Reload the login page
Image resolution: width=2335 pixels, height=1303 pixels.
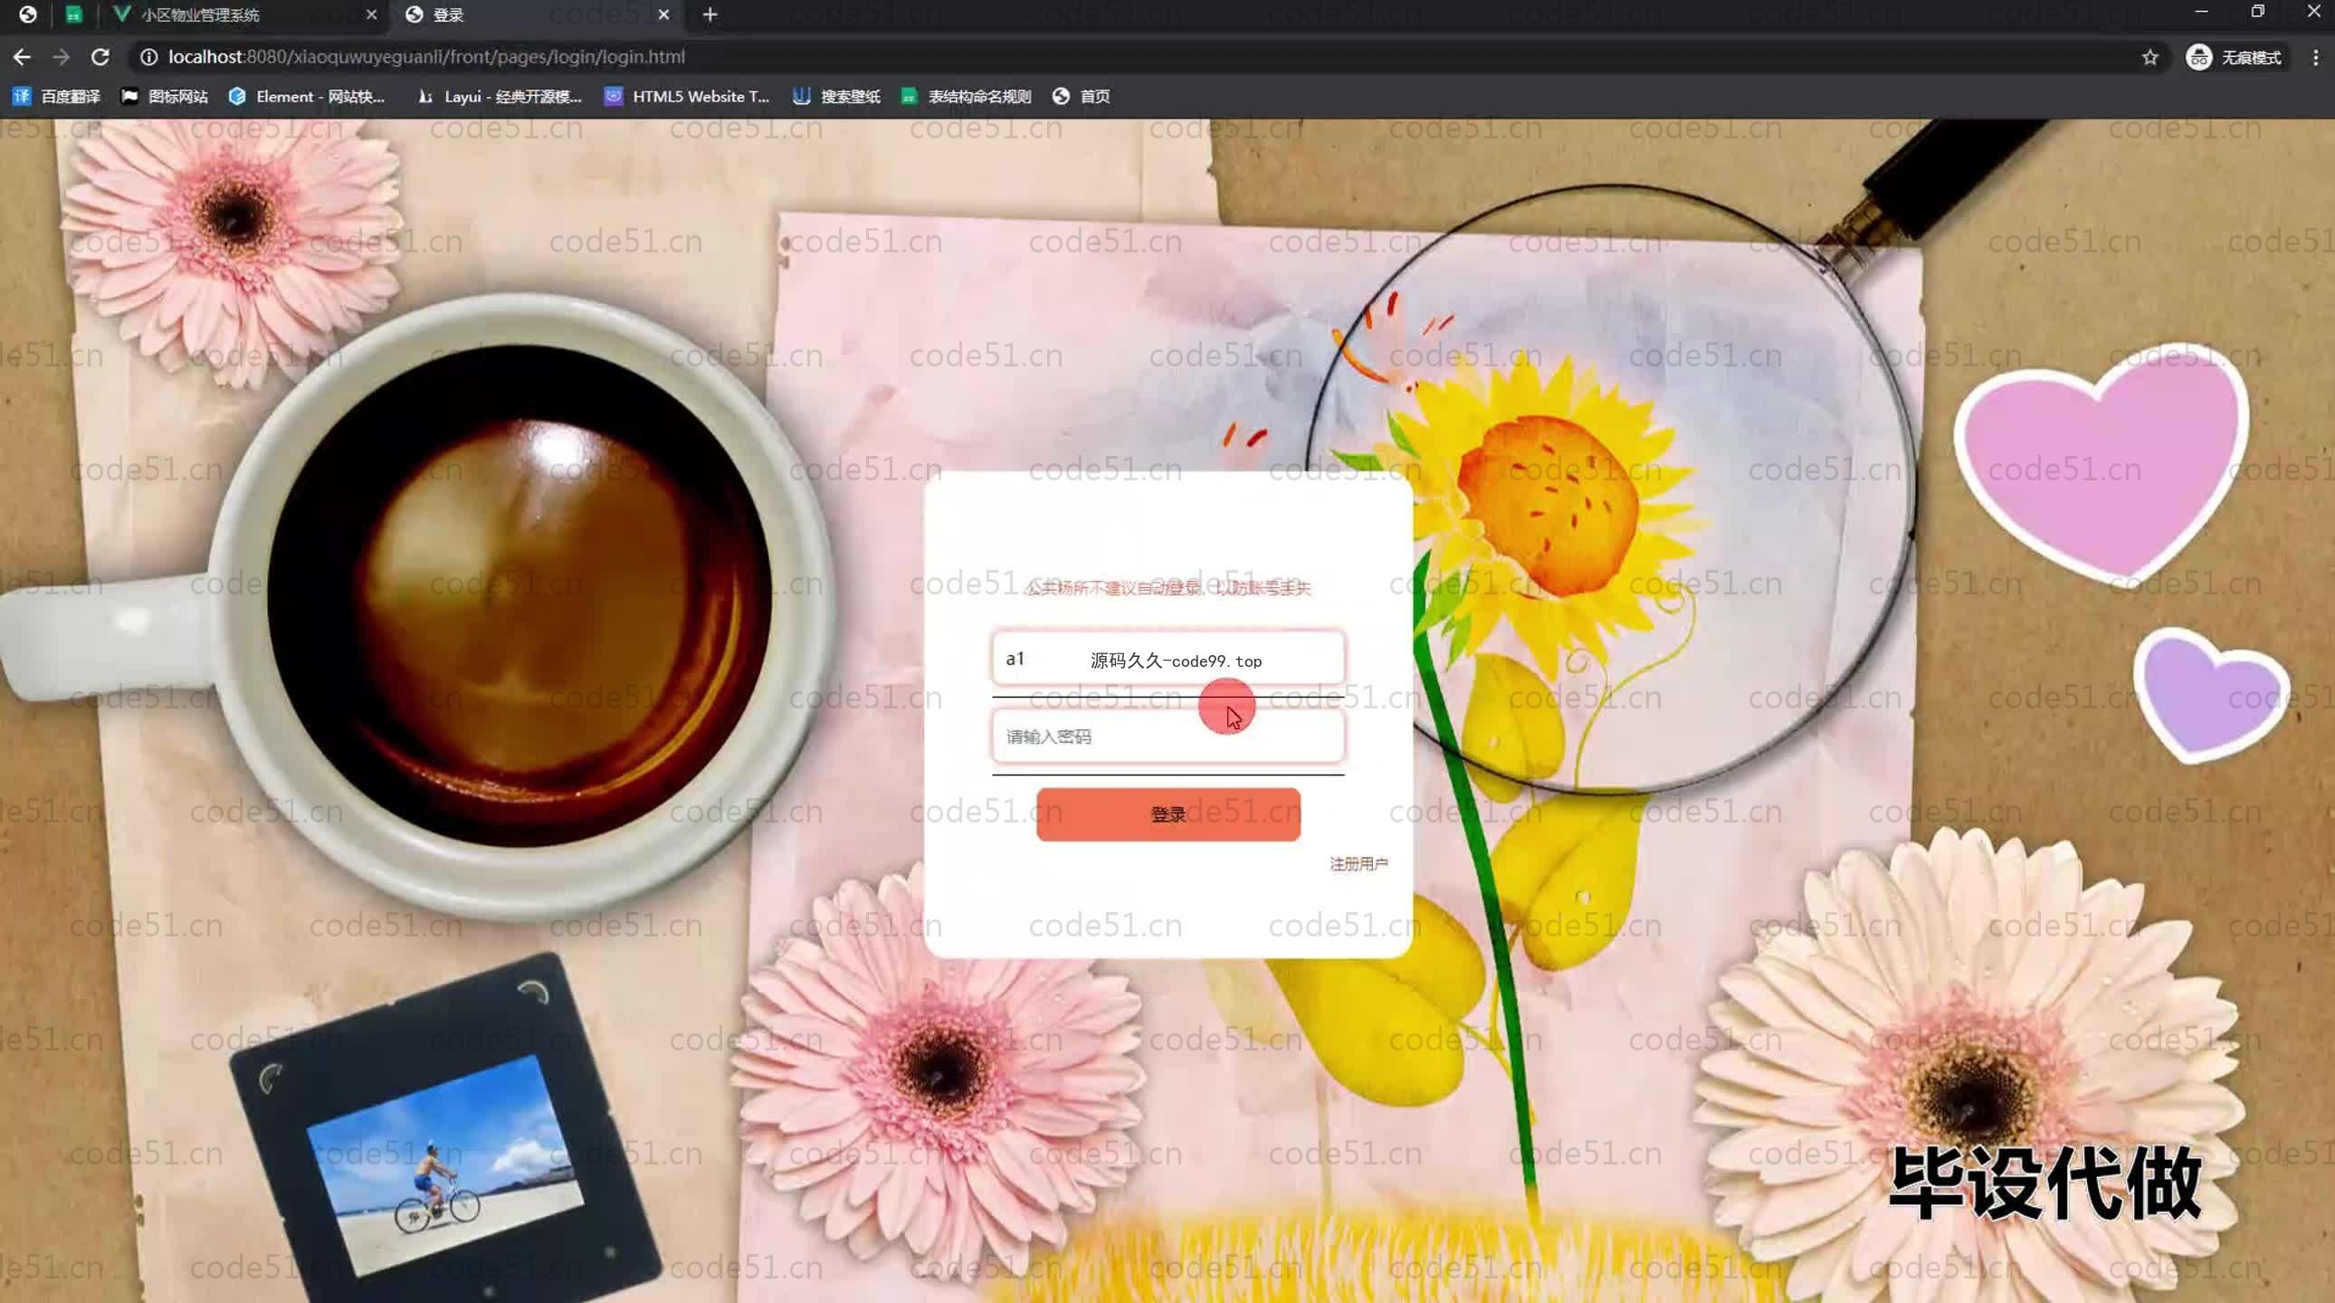point(100,57)
